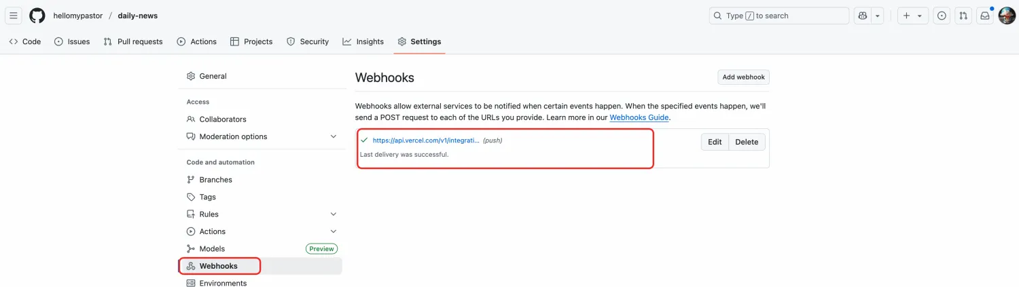
Task: Focus the Type to search field
Action: tap(779, 16)
